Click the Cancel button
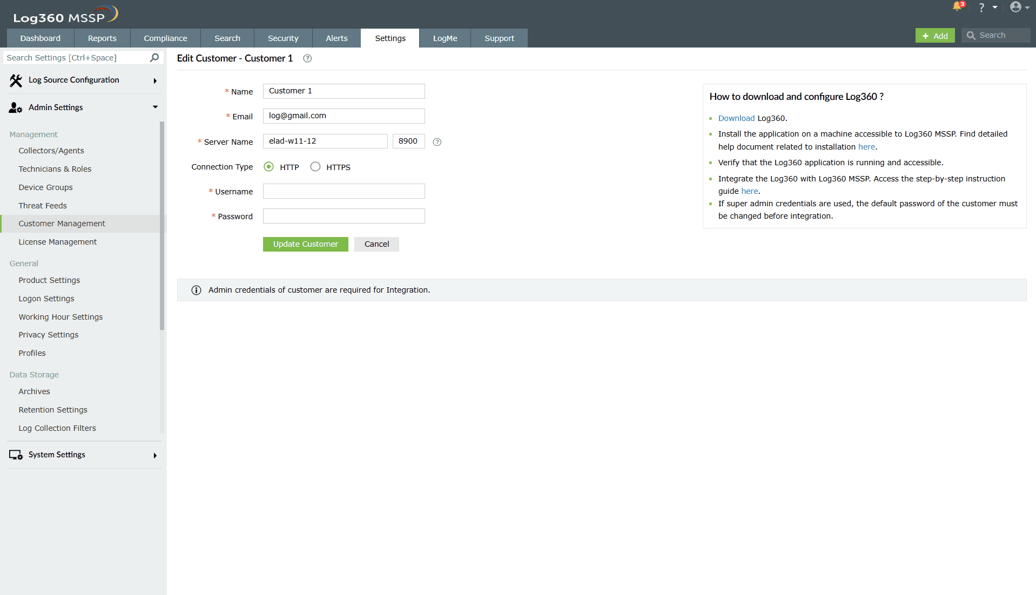Viewport: 1036px width, 595px height. point(376,244)
